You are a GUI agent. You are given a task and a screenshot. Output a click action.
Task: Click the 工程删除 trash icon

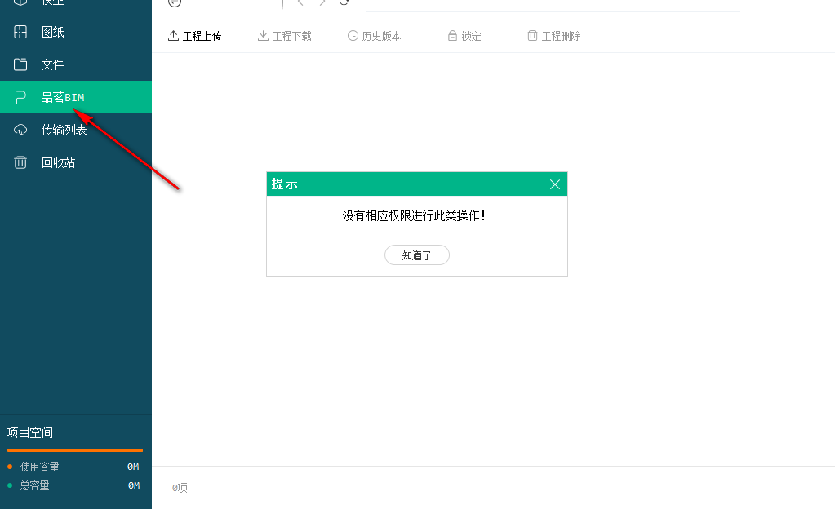[x=531, y=36]
